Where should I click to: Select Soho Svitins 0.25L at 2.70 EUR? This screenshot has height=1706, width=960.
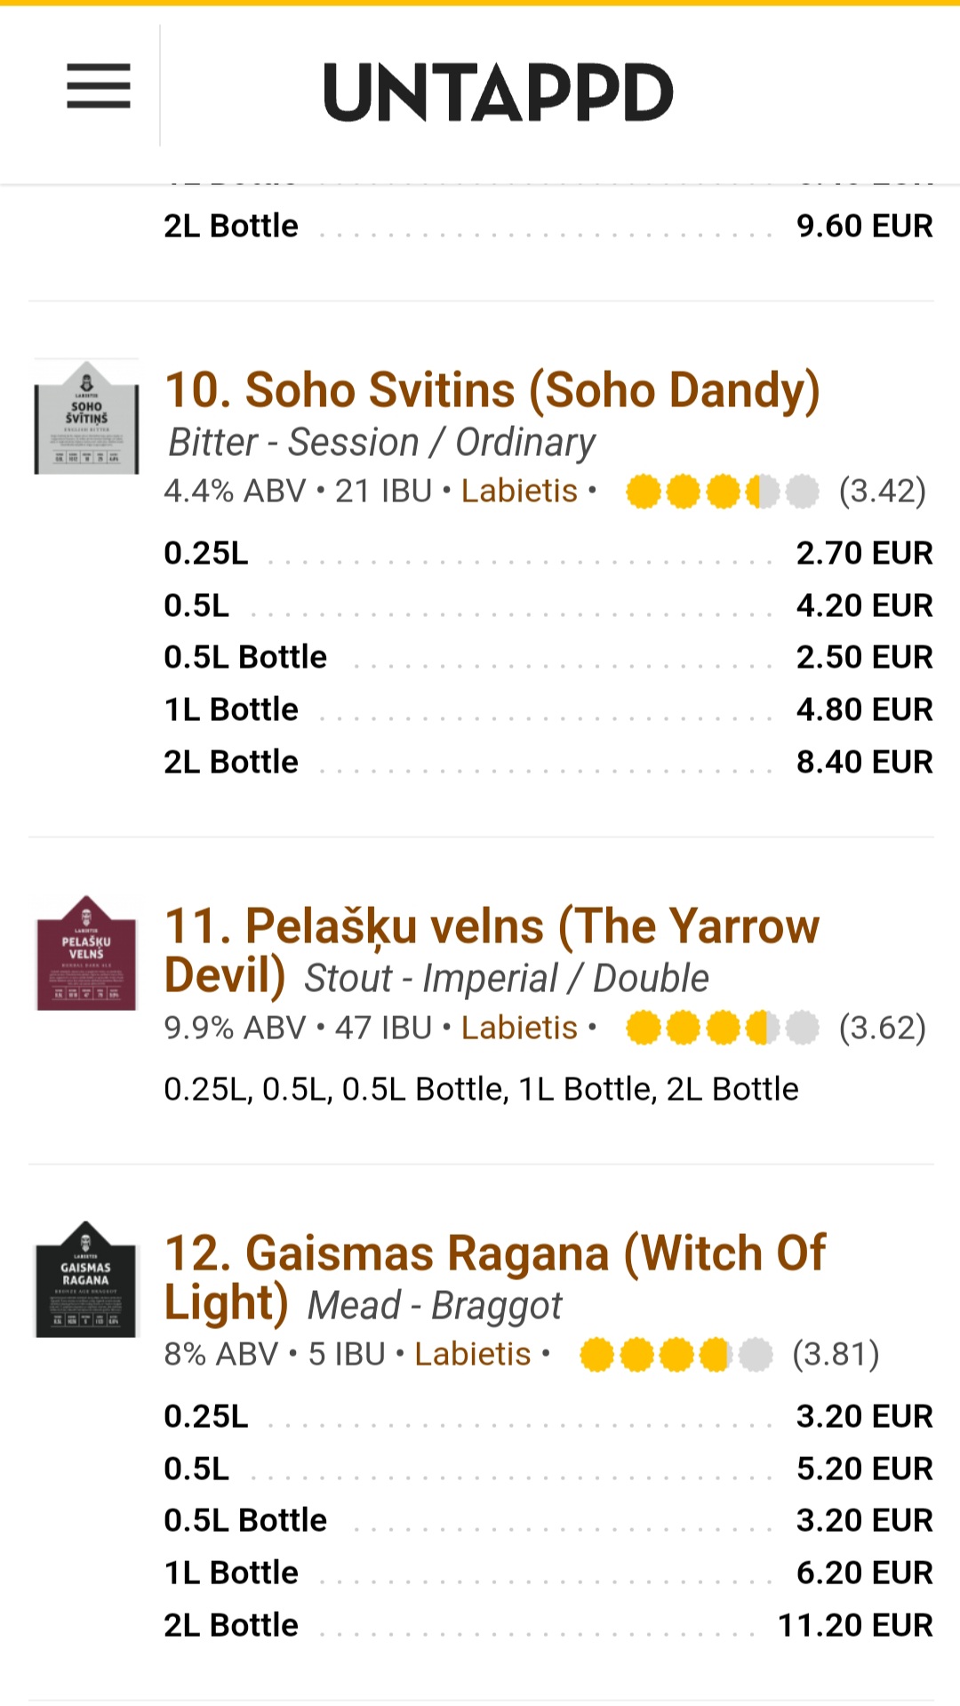(548, 553)
